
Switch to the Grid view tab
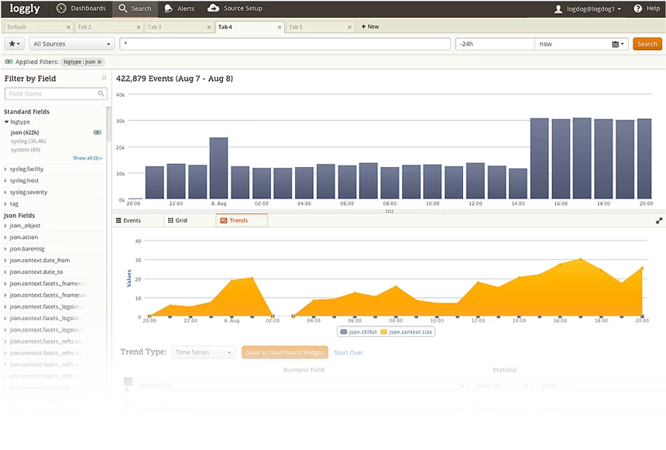177,220
